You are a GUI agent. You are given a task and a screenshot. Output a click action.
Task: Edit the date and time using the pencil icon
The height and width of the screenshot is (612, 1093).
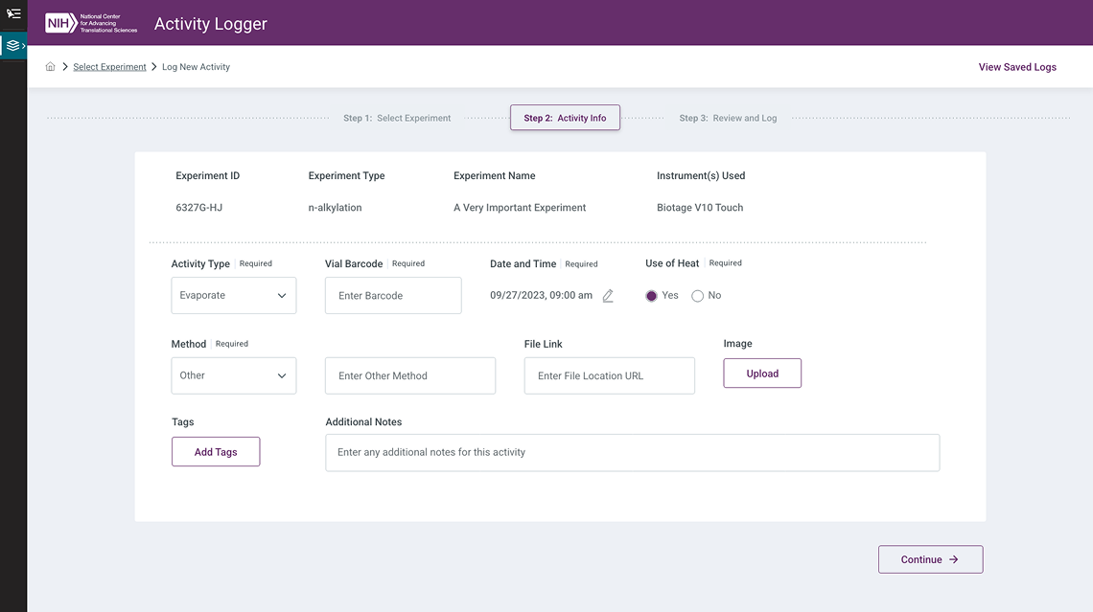point(608,296)
